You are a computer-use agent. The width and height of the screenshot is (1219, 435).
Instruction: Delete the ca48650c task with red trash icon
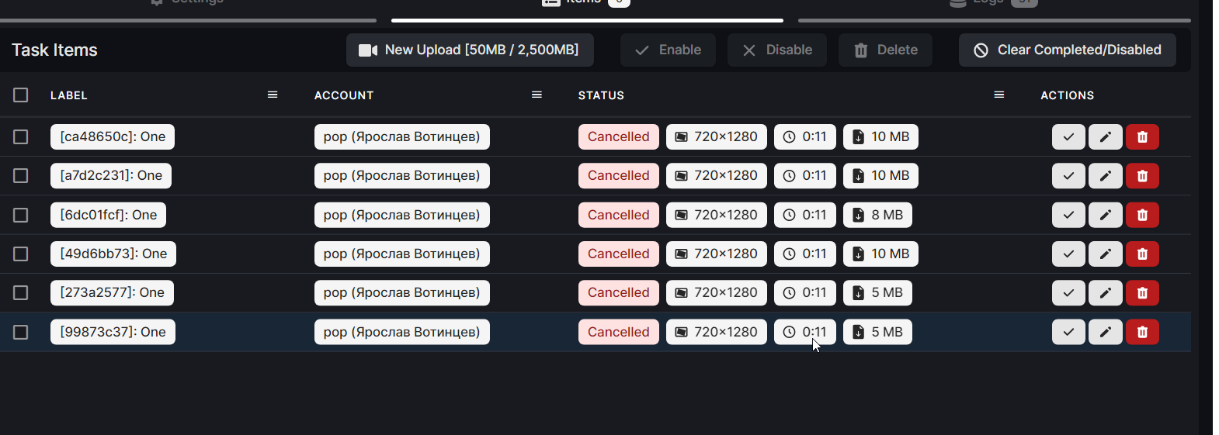1142,137
